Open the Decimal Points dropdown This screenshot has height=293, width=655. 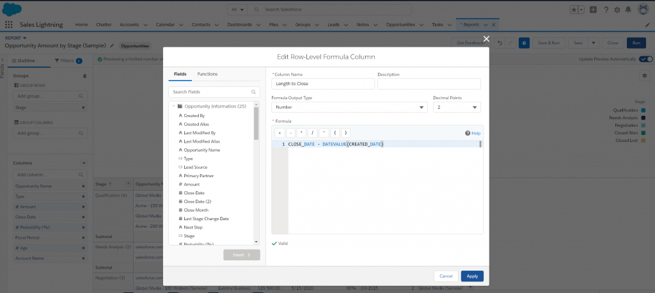(457, 107)
